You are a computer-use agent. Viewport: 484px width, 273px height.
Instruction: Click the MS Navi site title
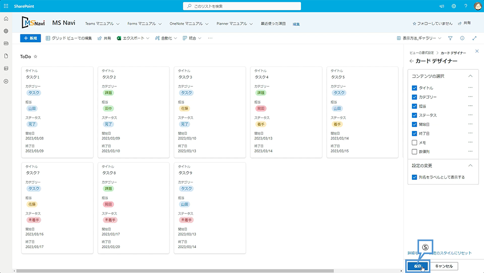click(63, 23)
